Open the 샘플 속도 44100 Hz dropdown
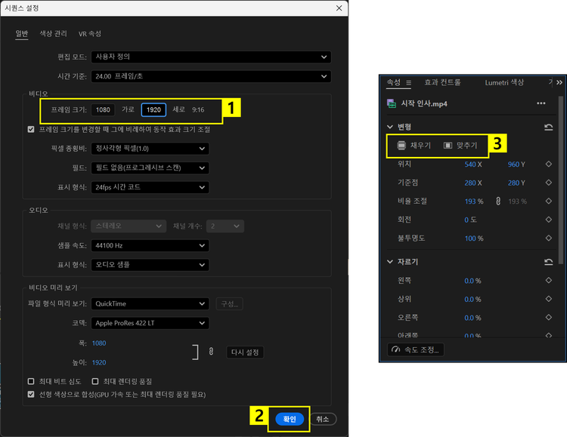Screen dimensions: 567x437 [150, 245]
